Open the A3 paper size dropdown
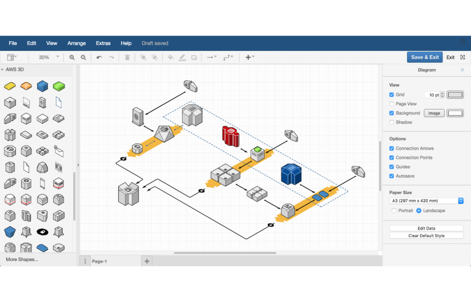 (426, 201)
